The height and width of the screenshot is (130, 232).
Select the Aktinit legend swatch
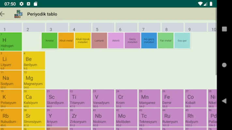pyautogui.click(x=116, y=41)
